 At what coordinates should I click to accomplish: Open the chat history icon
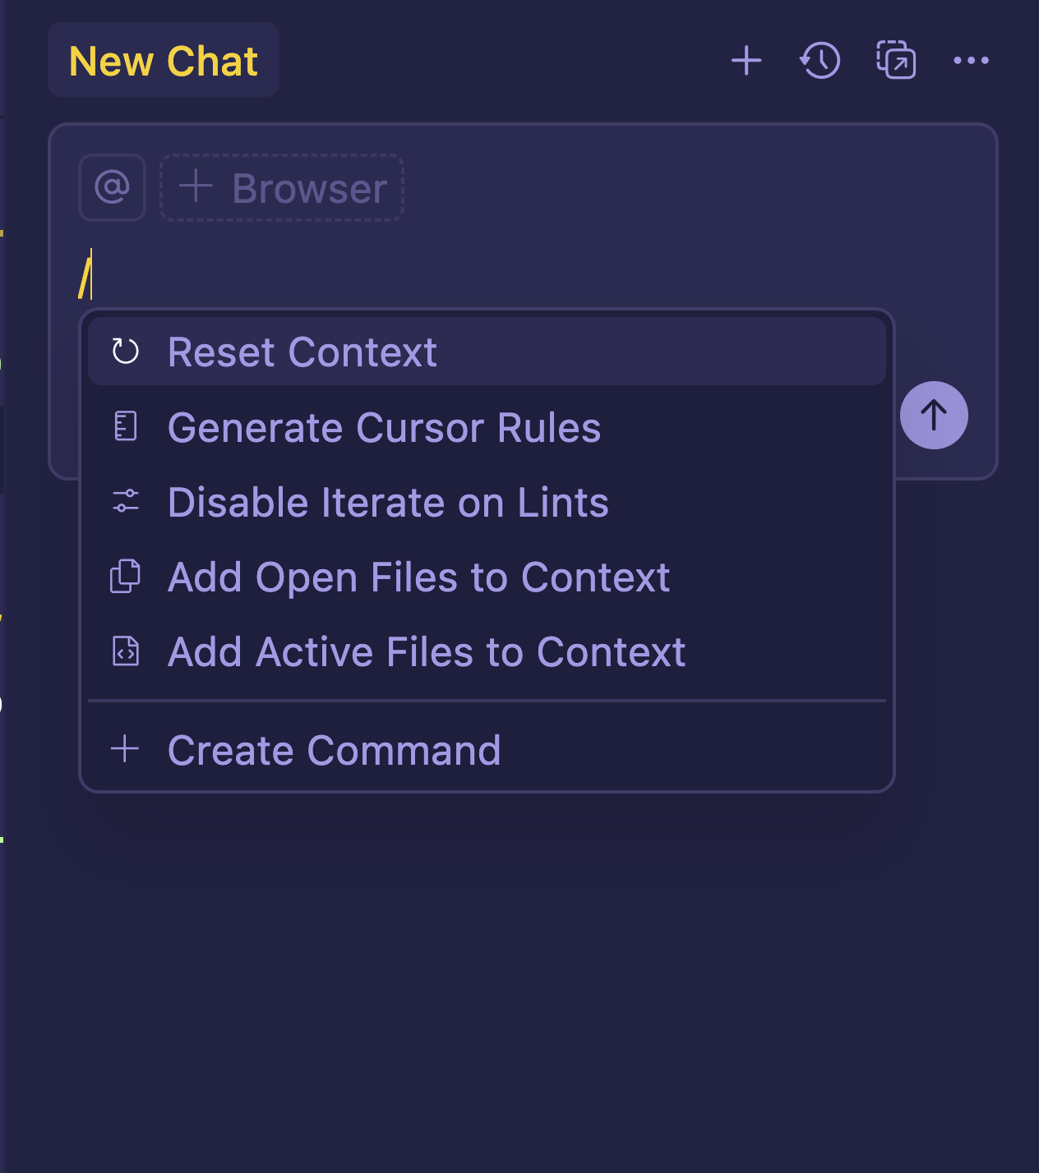pos(819,60)
